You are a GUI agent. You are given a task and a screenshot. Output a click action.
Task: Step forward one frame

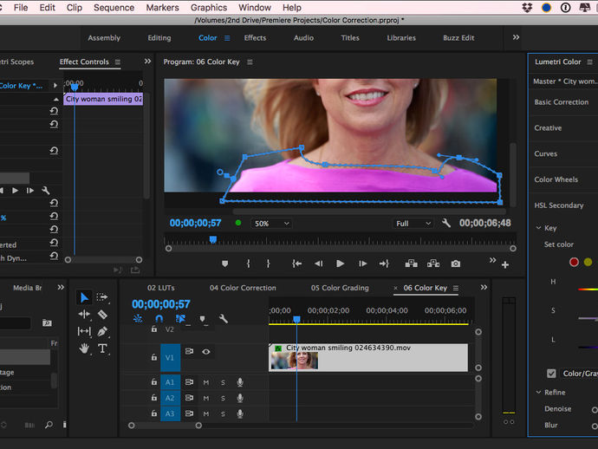point(362,264)
